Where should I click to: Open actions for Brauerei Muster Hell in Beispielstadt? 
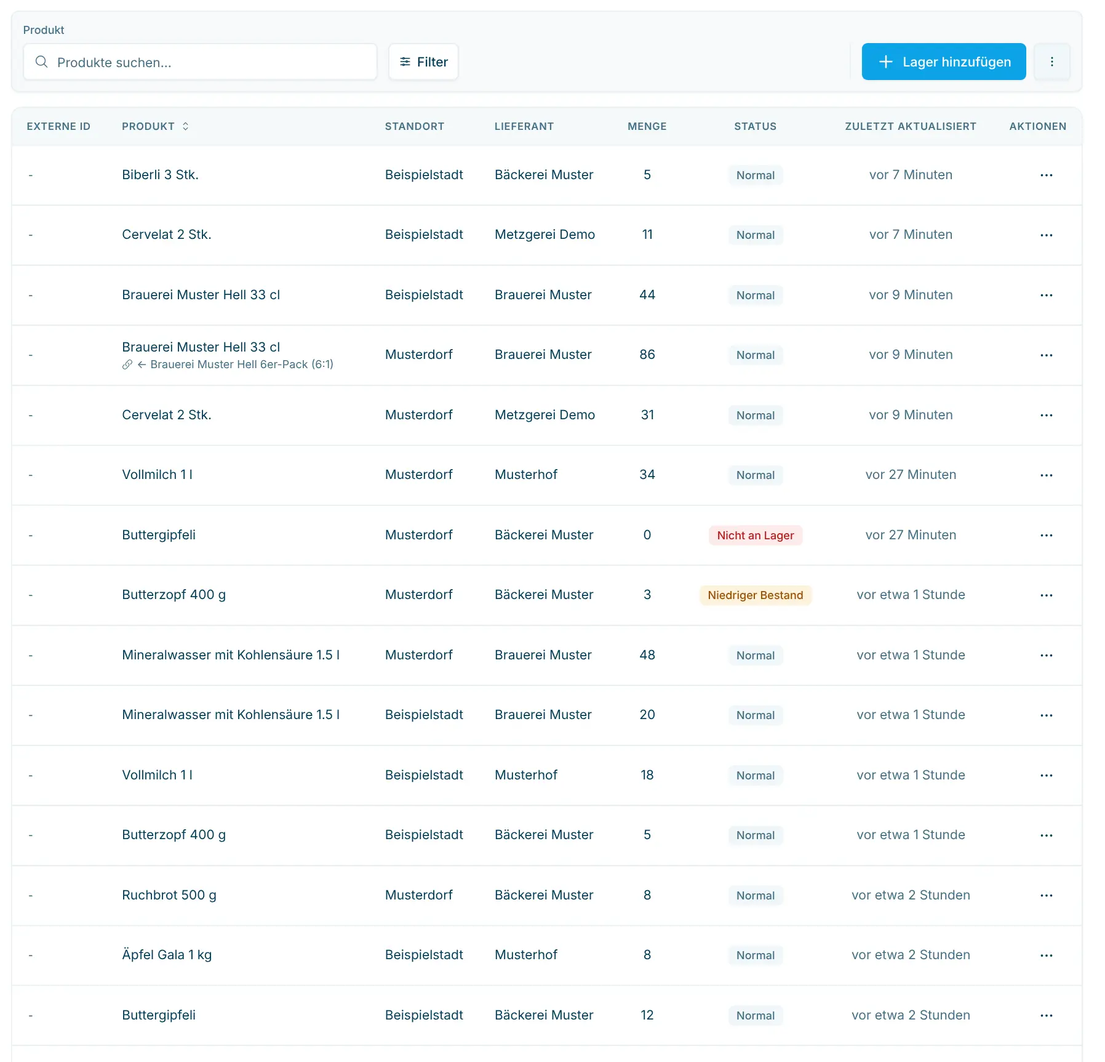click(1047, 296)
